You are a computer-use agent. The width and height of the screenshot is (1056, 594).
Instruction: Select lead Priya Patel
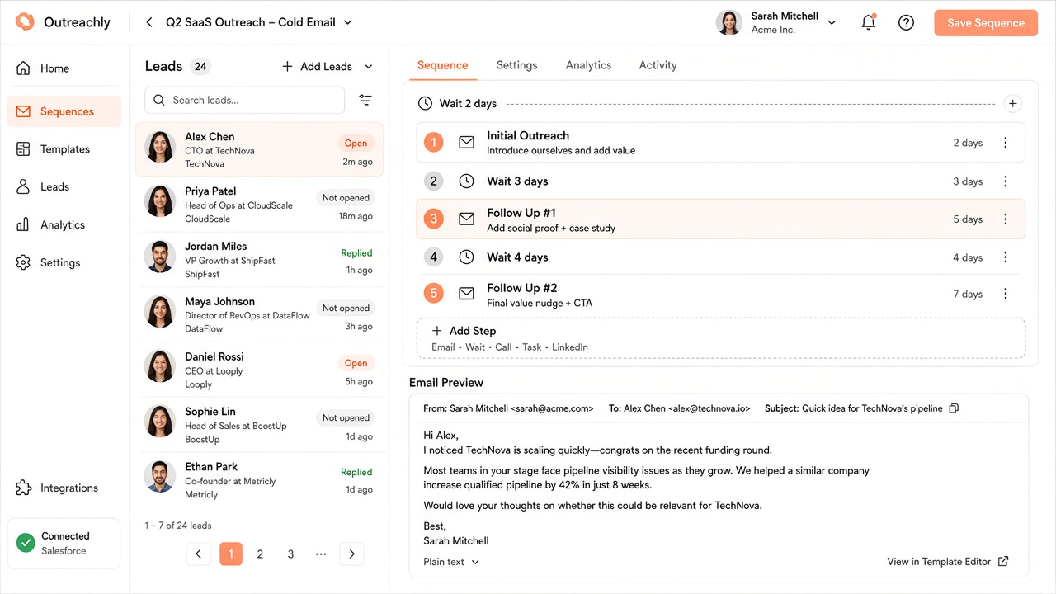pyautogui.click(x=260, y=205)
